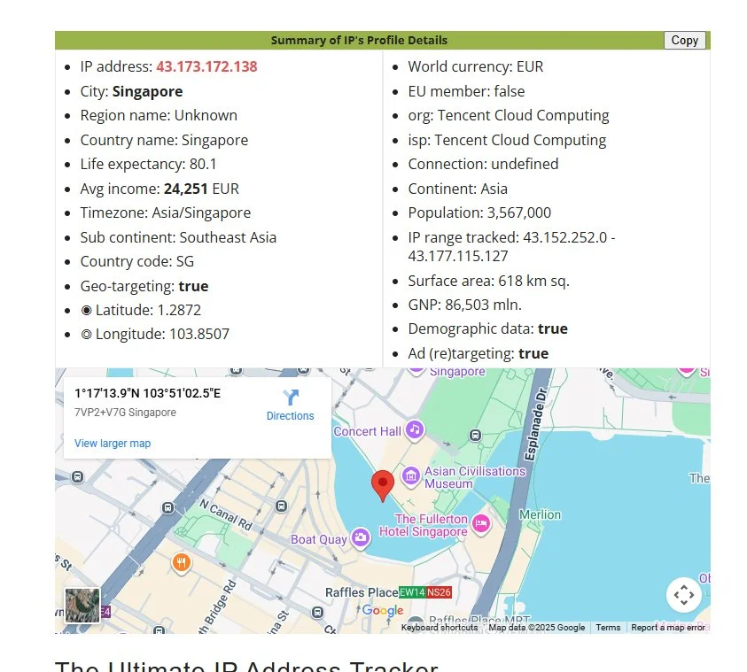Click the N Canal Rd label
The width and height of the screenshot is (747, 672).
226,514
